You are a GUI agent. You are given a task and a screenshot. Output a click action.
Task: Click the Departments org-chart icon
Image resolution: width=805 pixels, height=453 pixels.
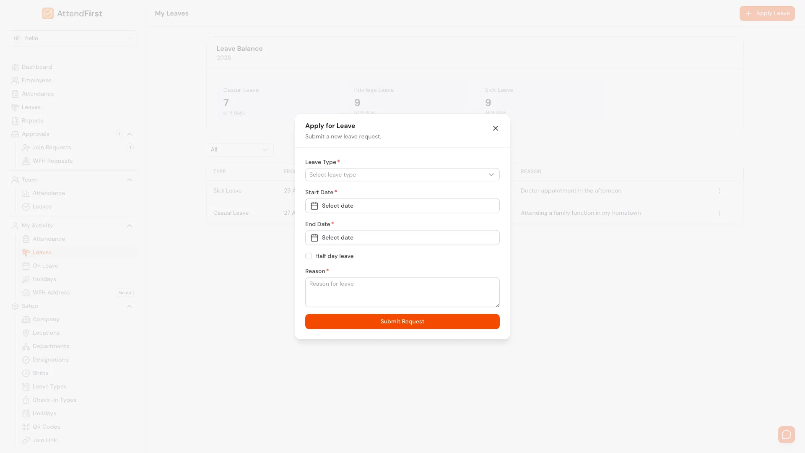click(x=26, y=346)
